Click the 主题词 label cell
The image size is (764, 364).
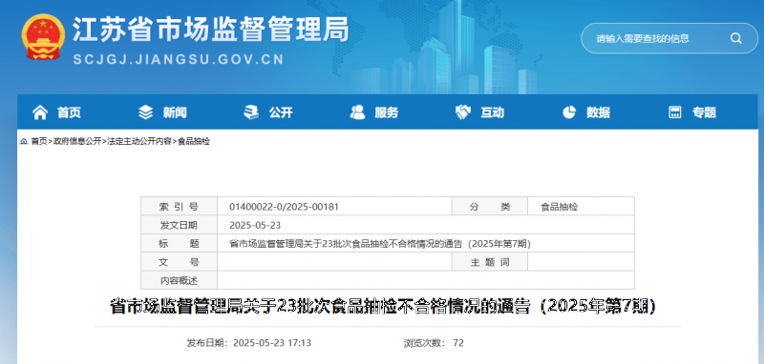coord(490,262)
